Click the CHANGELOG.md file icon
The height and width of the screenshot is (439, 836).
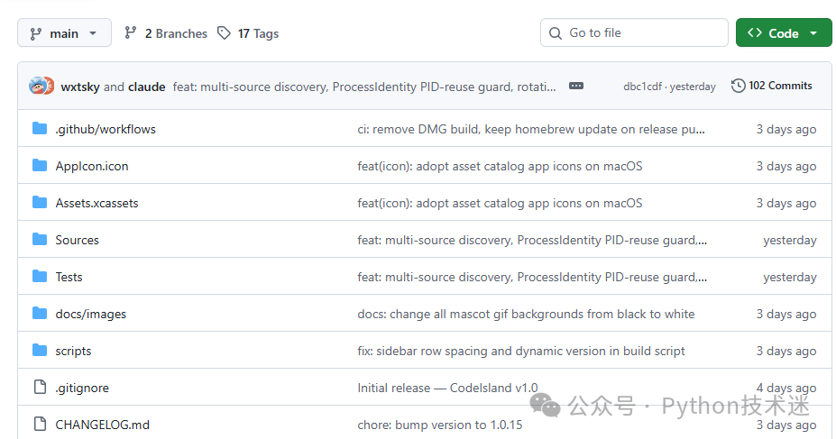[40, 424]
